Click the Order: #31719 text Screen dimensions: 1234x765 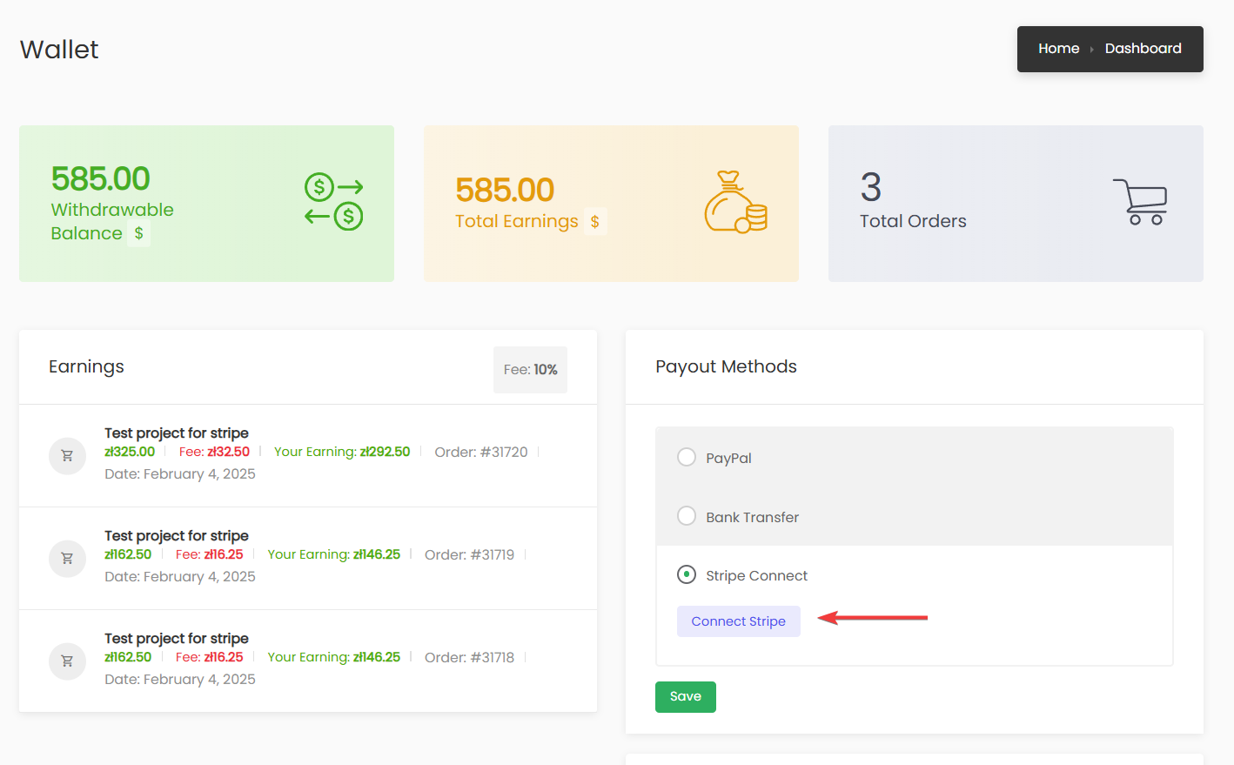469,555
